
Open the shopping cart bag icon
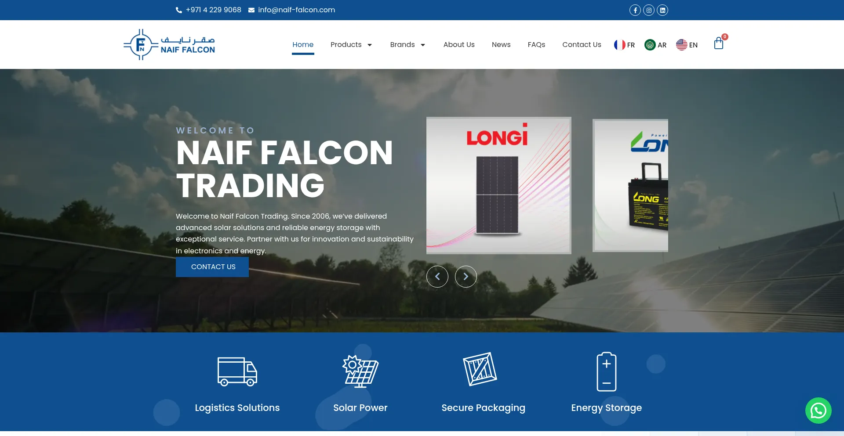pyautogui.click(x=719, y=43)
